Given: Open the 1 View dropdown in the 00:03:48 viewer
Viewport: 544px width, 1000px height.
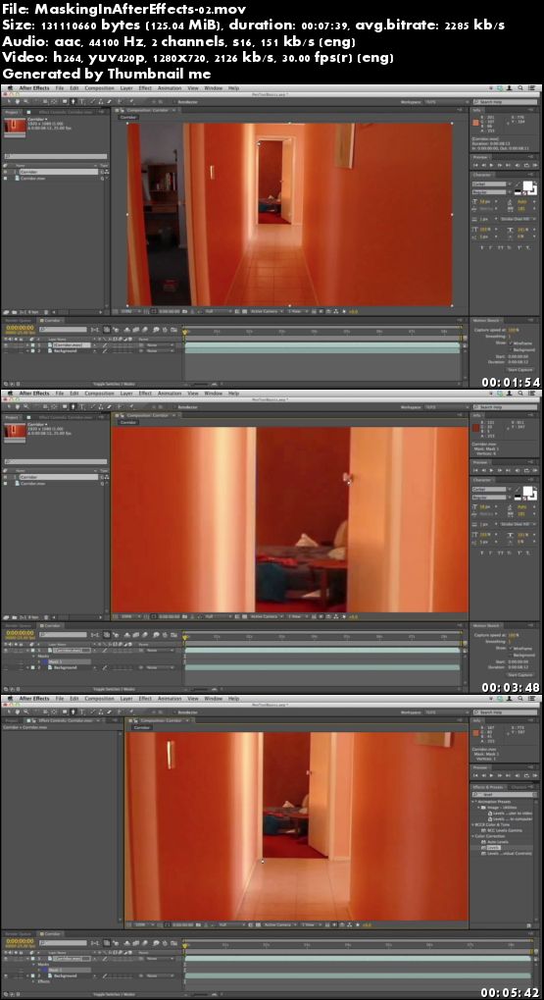Looking at the screenshot, I should point(299,616).
